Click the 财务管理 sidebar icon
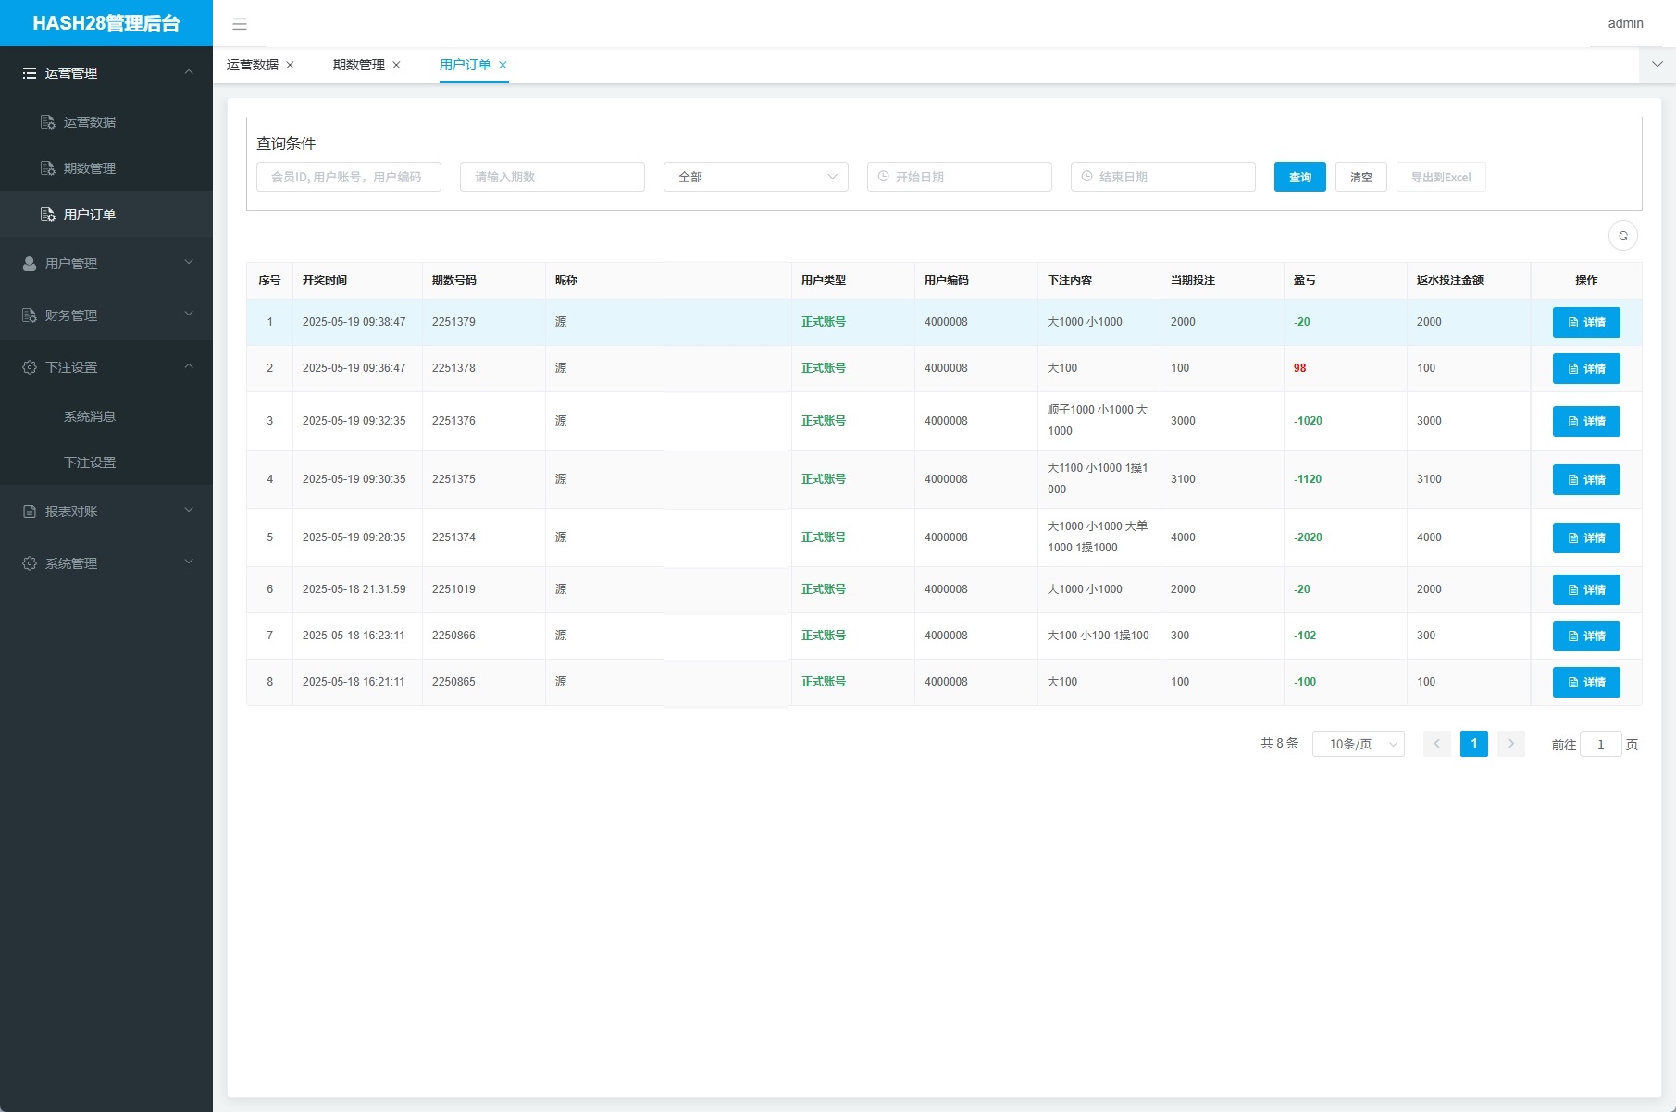1676x1112 pixels. tap(30, 315)
